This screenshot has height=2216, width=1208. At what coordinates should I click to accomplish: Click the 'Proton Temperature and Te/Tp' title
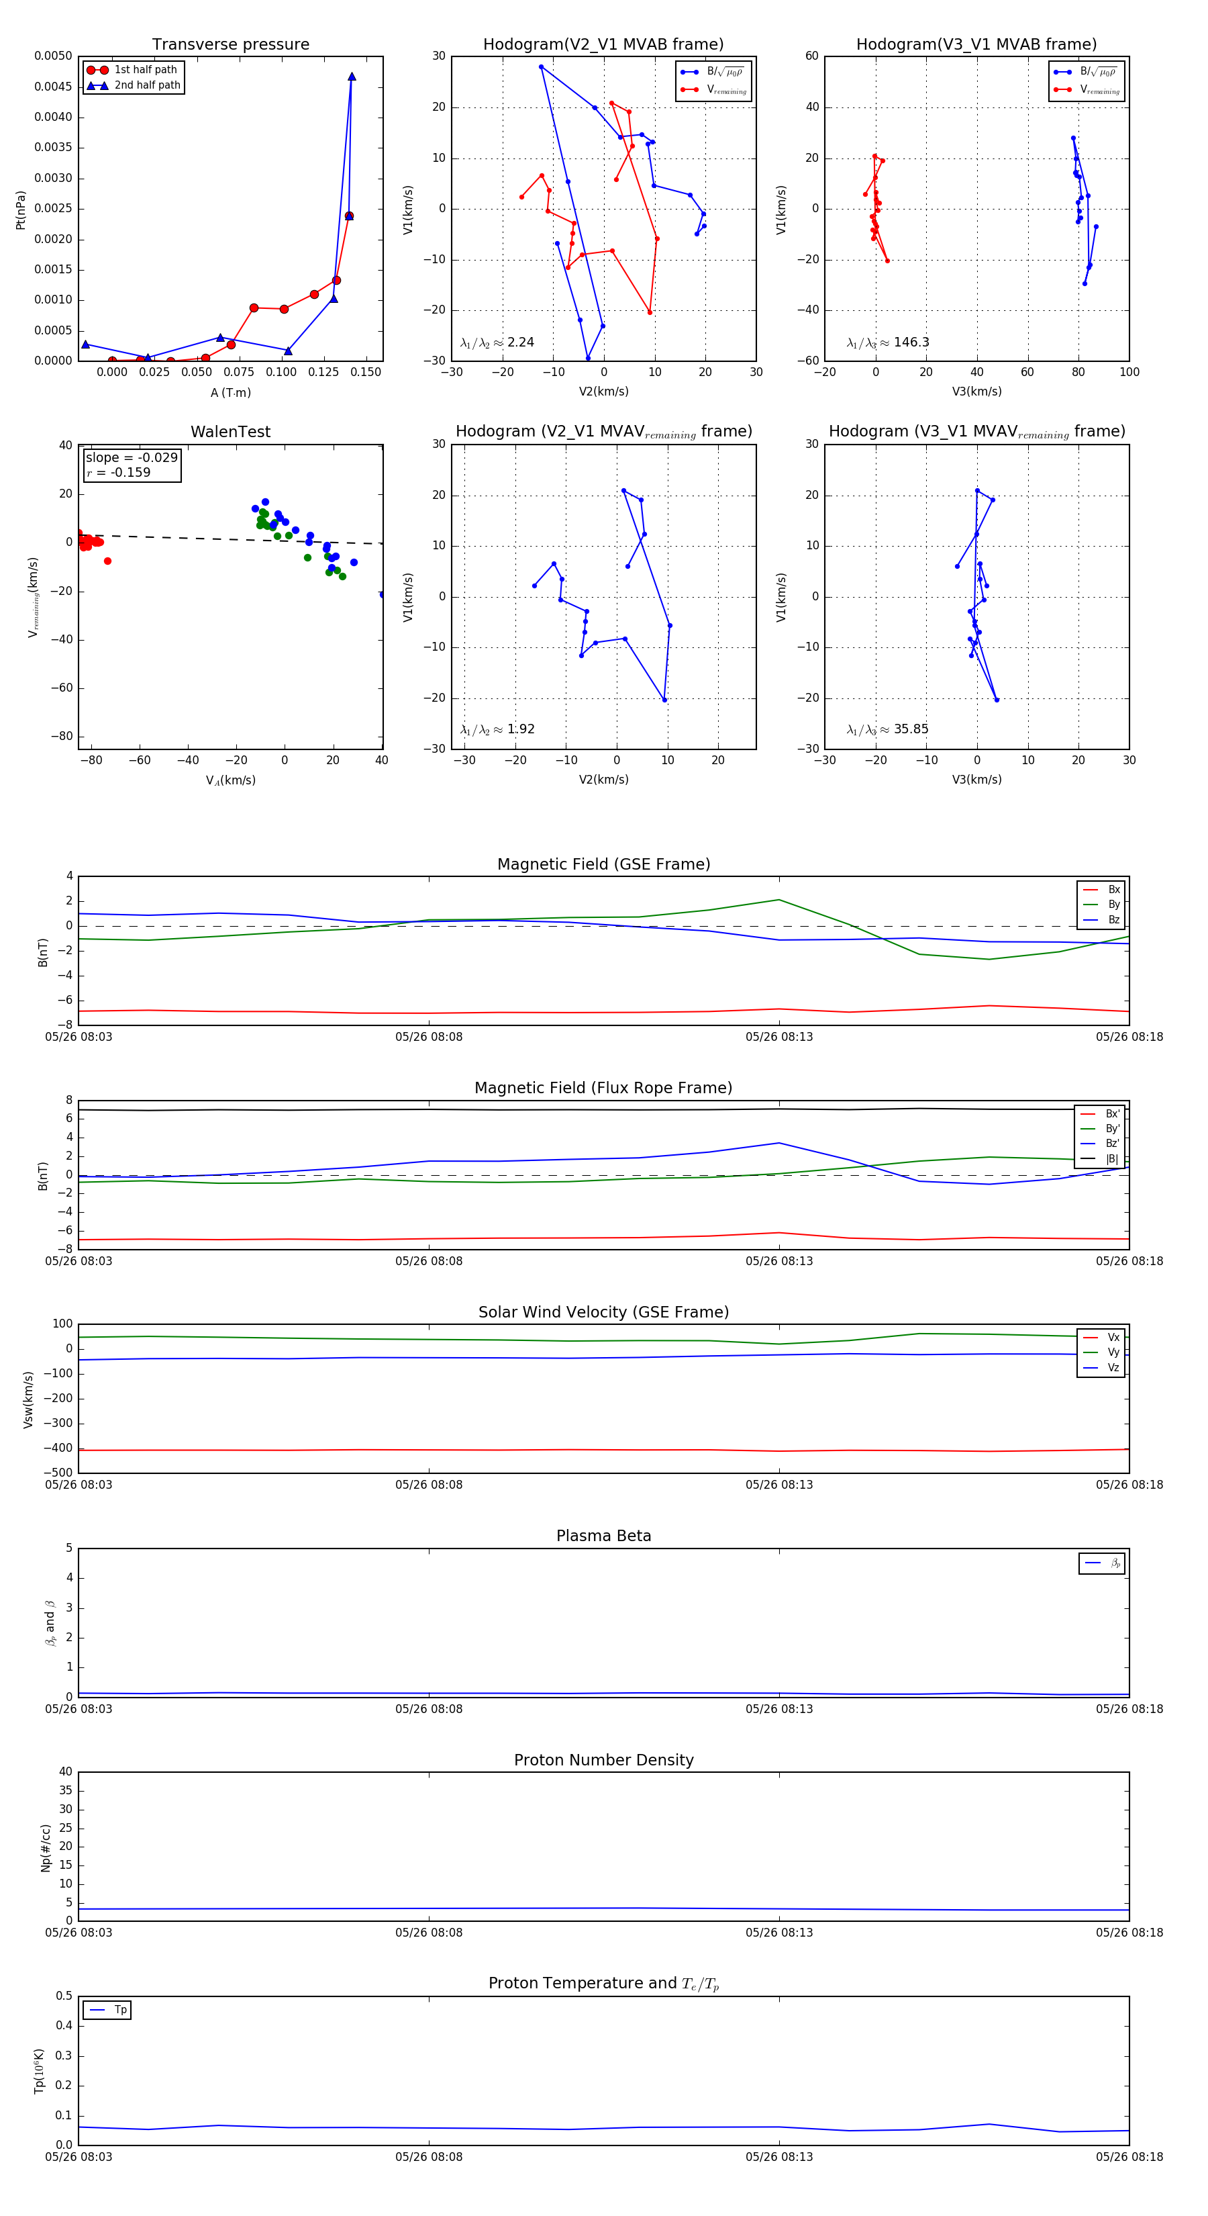[x=603, y=1984]
